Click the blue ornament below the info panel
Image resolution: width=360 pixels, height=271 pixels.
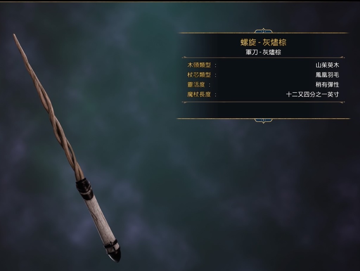click(x=263, y=121)
